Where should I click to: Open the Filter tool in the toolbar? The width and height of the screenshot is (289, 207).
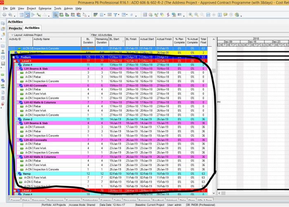115,15
